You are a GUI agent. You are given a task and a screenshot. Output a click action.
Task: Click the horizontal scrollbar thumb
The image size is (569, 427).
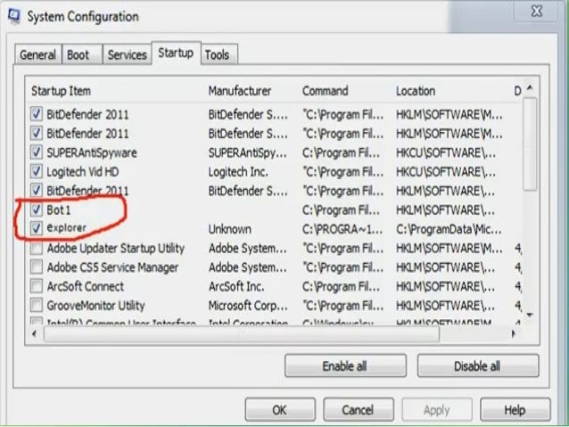242,333
